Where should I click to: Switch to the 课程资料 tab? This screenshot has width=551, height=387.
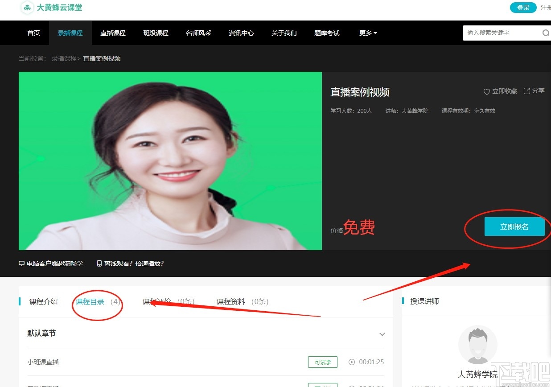230,301
